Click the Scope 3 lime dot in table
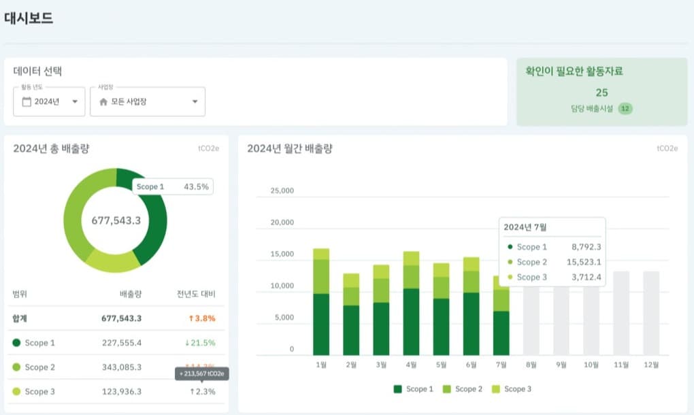The width and height of the screenshot is (694, 415). coord(17,392)
